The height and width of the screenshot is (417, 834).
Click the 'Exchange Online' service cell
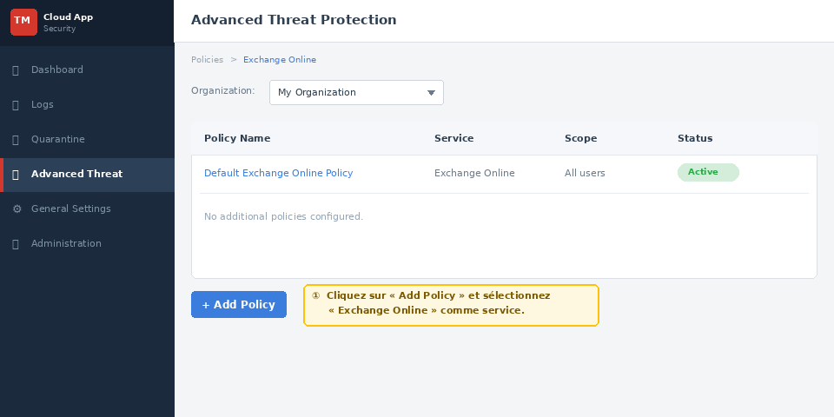pyautogui.click(x=474, y=173)
